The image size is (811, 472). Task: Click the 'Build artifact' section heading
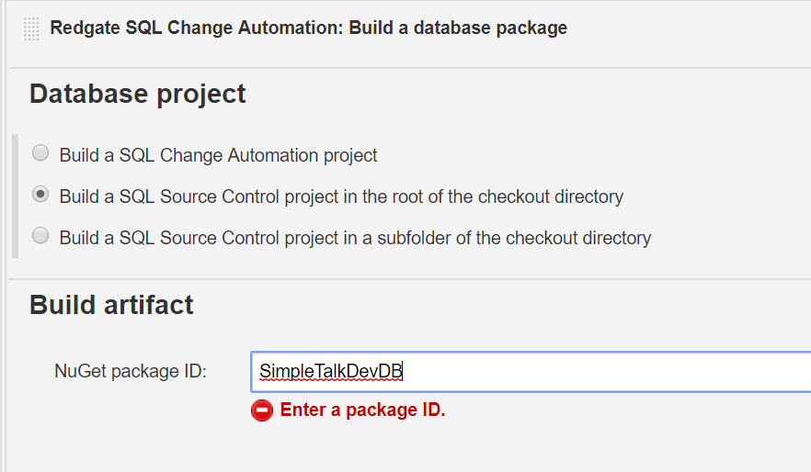[112, 305]
